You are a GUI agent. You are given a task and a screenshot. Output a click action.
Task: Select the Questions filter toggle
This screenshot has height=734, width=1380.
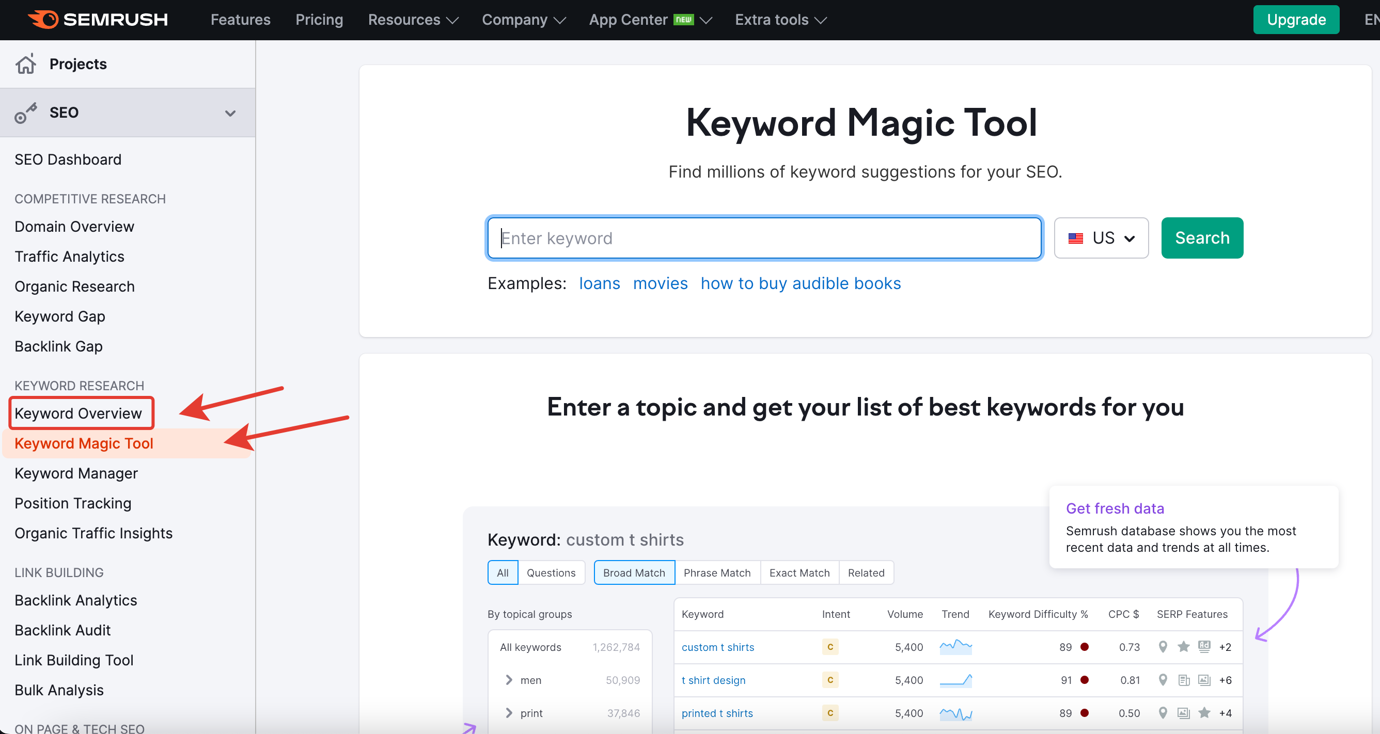coord(551,572)
